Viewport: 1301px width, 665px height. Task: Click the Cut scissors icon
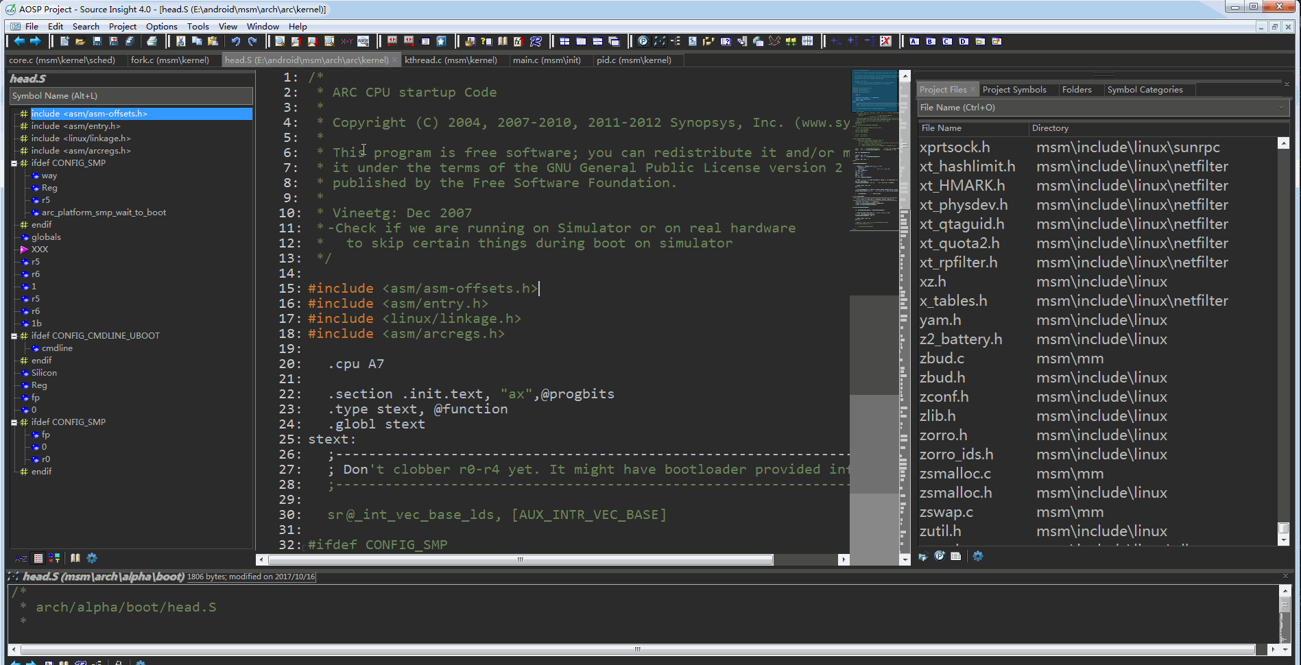pyautogui.click(x=181, y=41)
